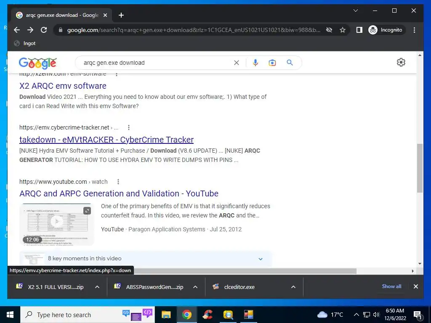Search by image with camera icon
This screenshot has height=323, width=431.
click(272, 63)
